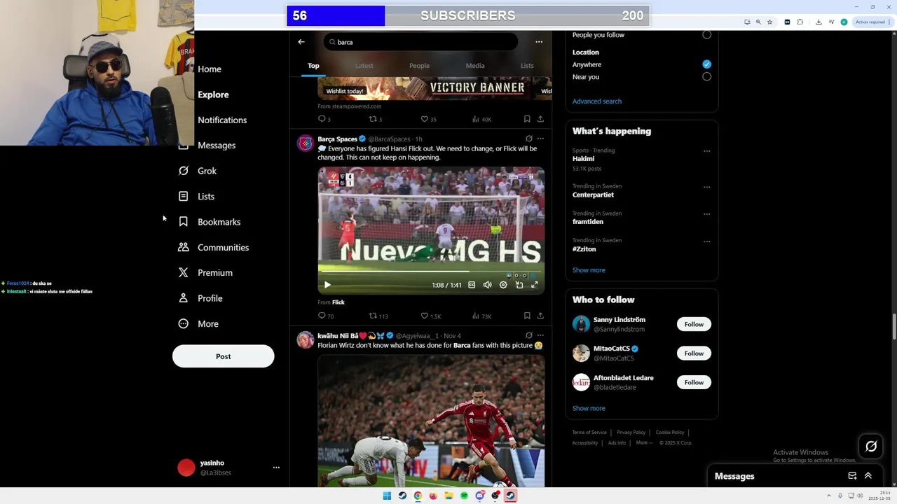Repost the Barça Spaces post (113)
Screen dimensions: 897x504
pyautogui.click(x=378, y=316)
